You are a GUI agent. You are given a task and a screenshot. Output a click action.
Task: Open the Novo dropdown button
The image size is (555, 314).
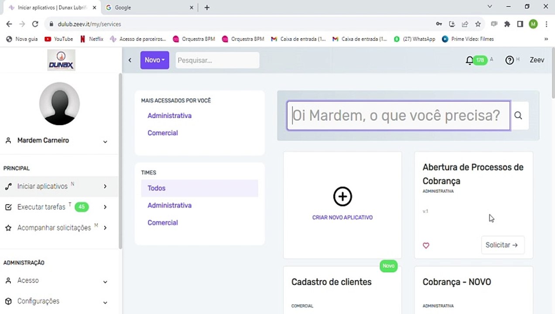coord(154,60)
